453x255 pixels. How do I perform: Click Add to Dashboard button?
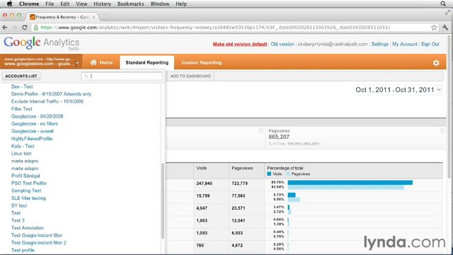click(190, 76)
